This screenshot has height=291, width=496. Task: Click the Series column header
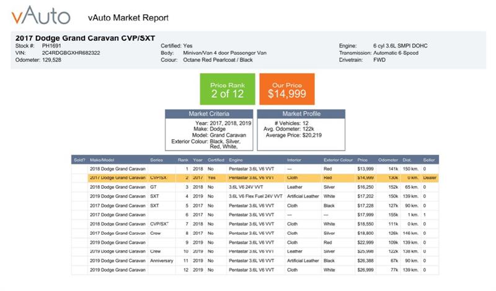tap(157, 160)
